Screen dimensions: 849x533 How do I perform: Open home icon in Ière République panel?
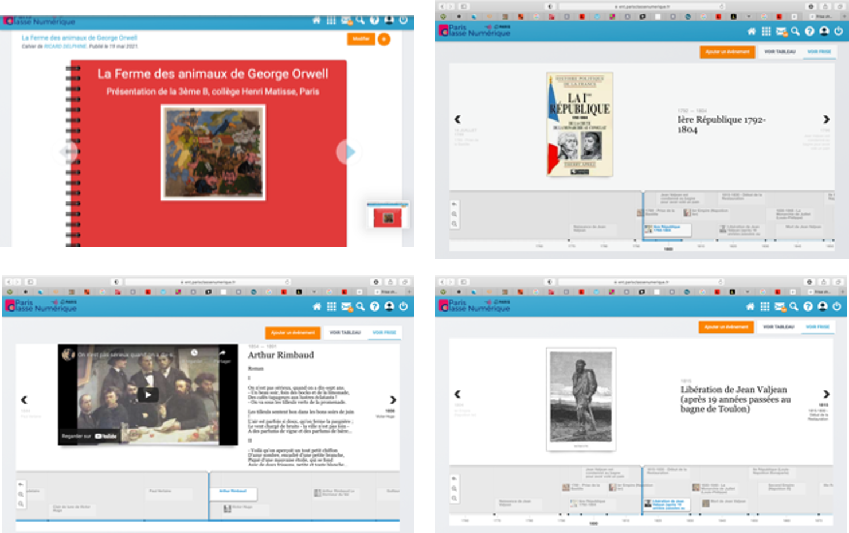tap(752, 31)
